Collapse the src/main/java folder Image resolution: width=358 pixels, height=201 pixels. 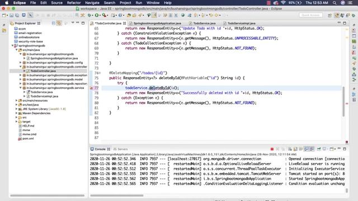[16, 50]
